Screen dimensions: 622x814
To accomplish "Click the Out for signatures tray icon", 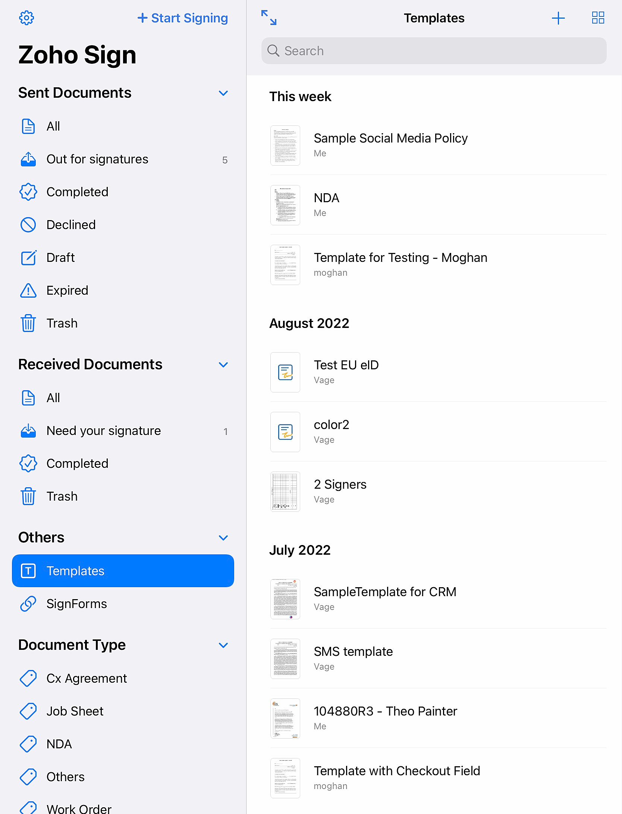I will 28,159.
